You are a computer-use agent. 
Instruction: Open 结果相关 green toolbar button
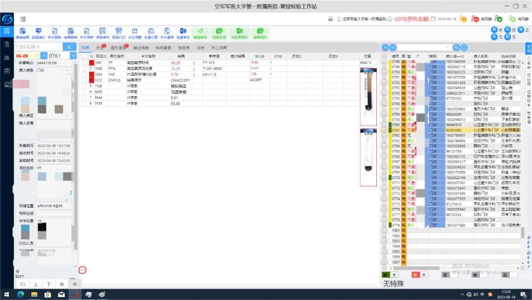point(260,33)
